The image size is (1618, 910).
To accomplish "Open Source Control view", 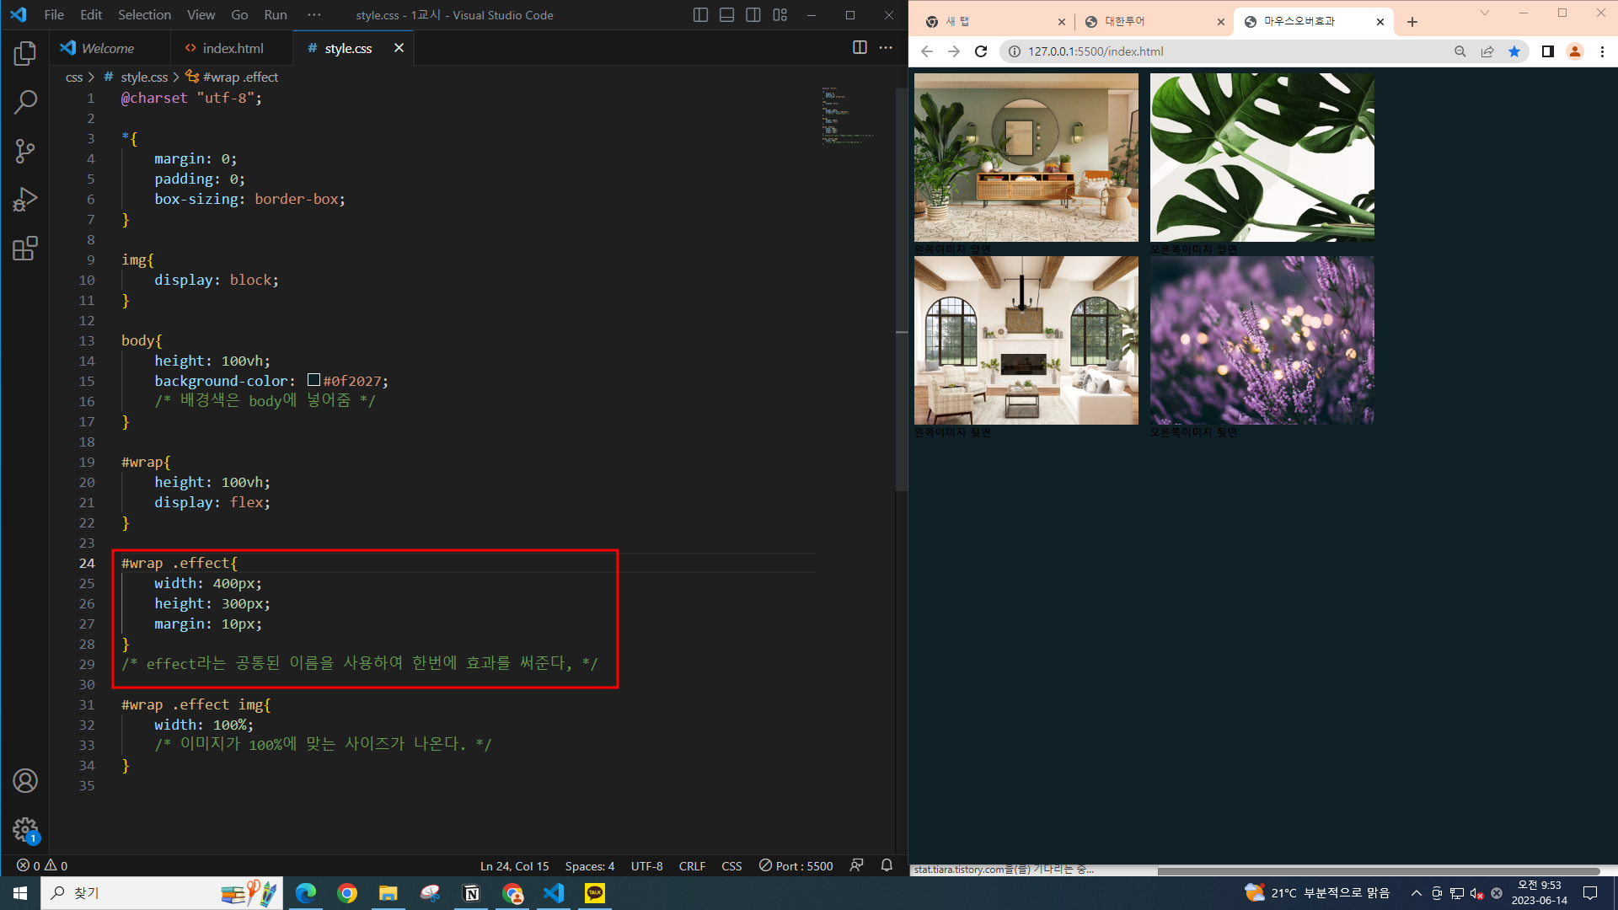I will 25,152.
